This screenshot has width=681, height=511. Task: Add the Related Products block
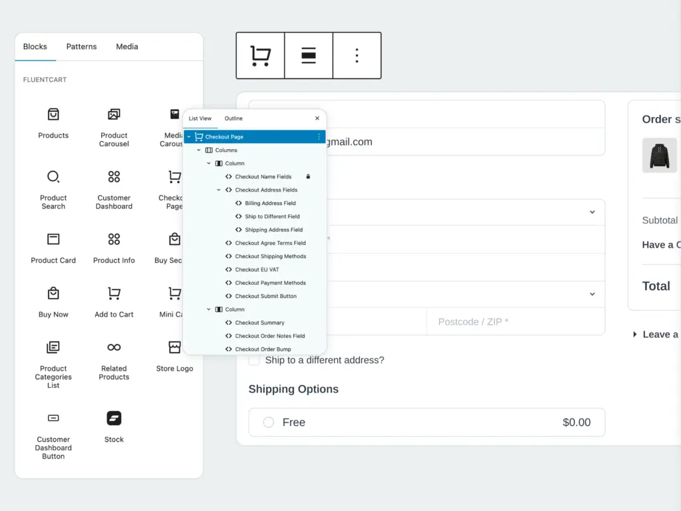114,360
